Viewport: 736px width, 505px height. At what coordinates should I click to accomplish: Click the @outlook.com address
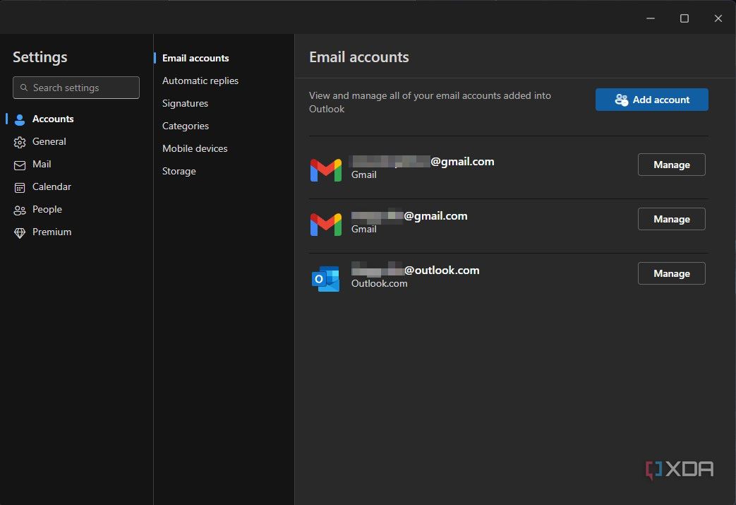click(x=416, y=271)
